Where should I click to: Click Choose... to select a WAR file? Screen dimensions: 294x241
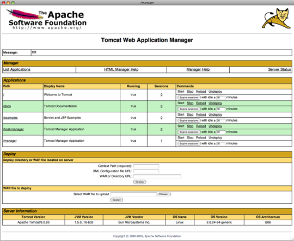(x=164, y=194)
